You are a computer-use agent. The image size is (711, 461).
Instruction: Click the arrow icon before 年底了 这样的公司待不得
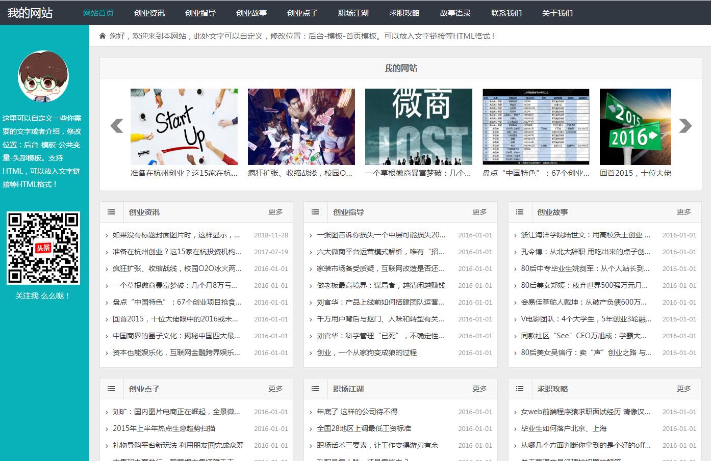click(311, 412)
